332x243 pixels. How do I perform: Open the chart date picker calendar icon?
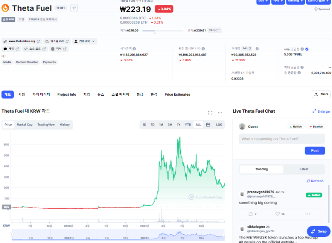(x=208, y=125)
